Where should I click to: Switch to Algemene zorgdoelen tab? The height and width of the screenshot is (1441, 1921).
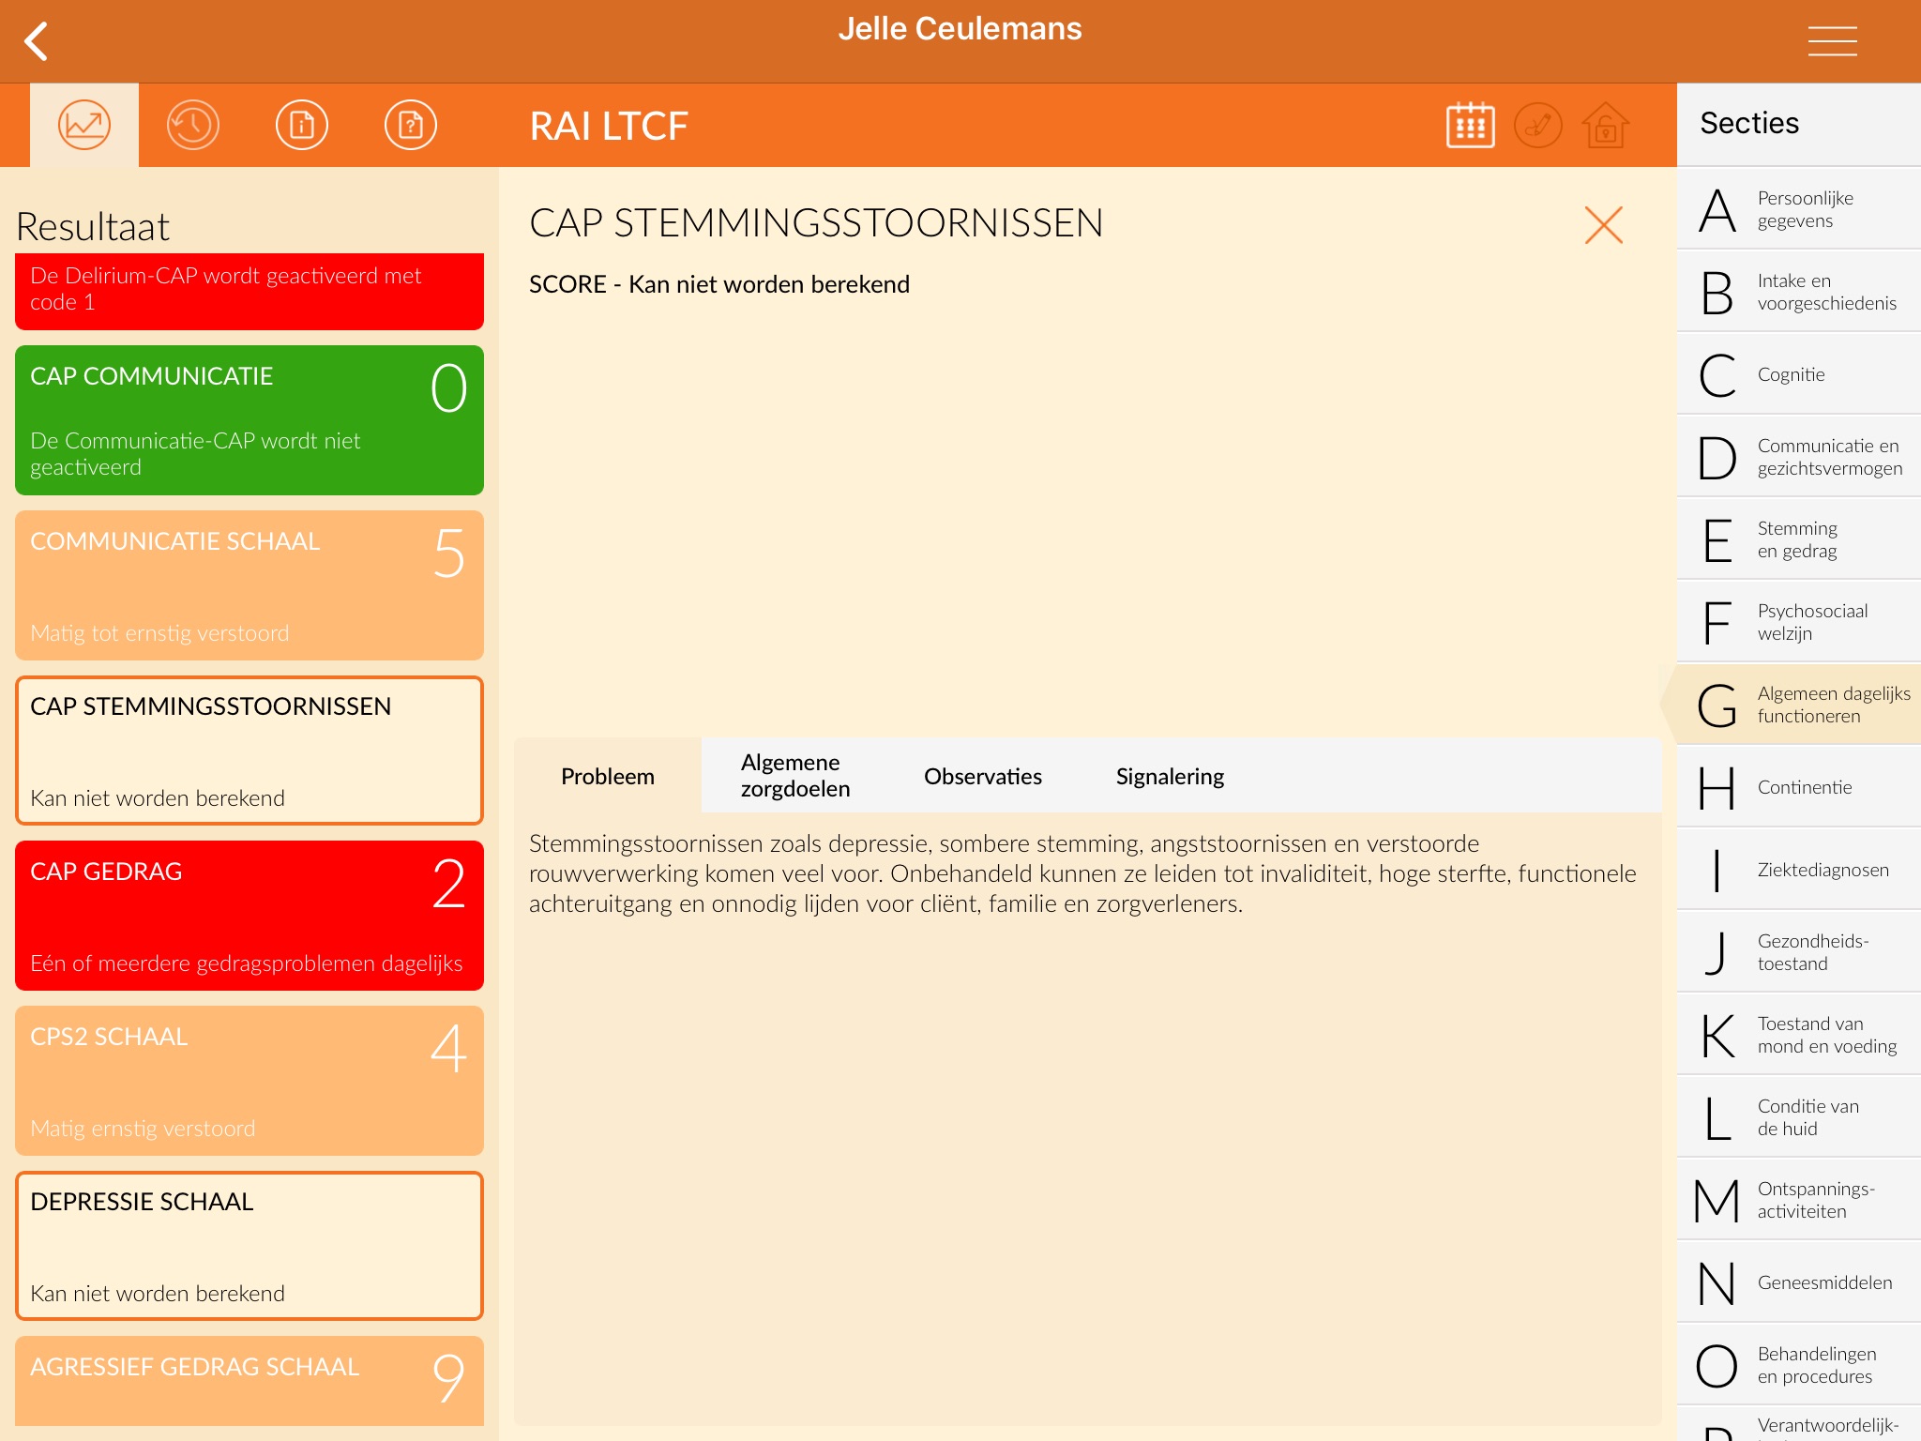(795, 776)
